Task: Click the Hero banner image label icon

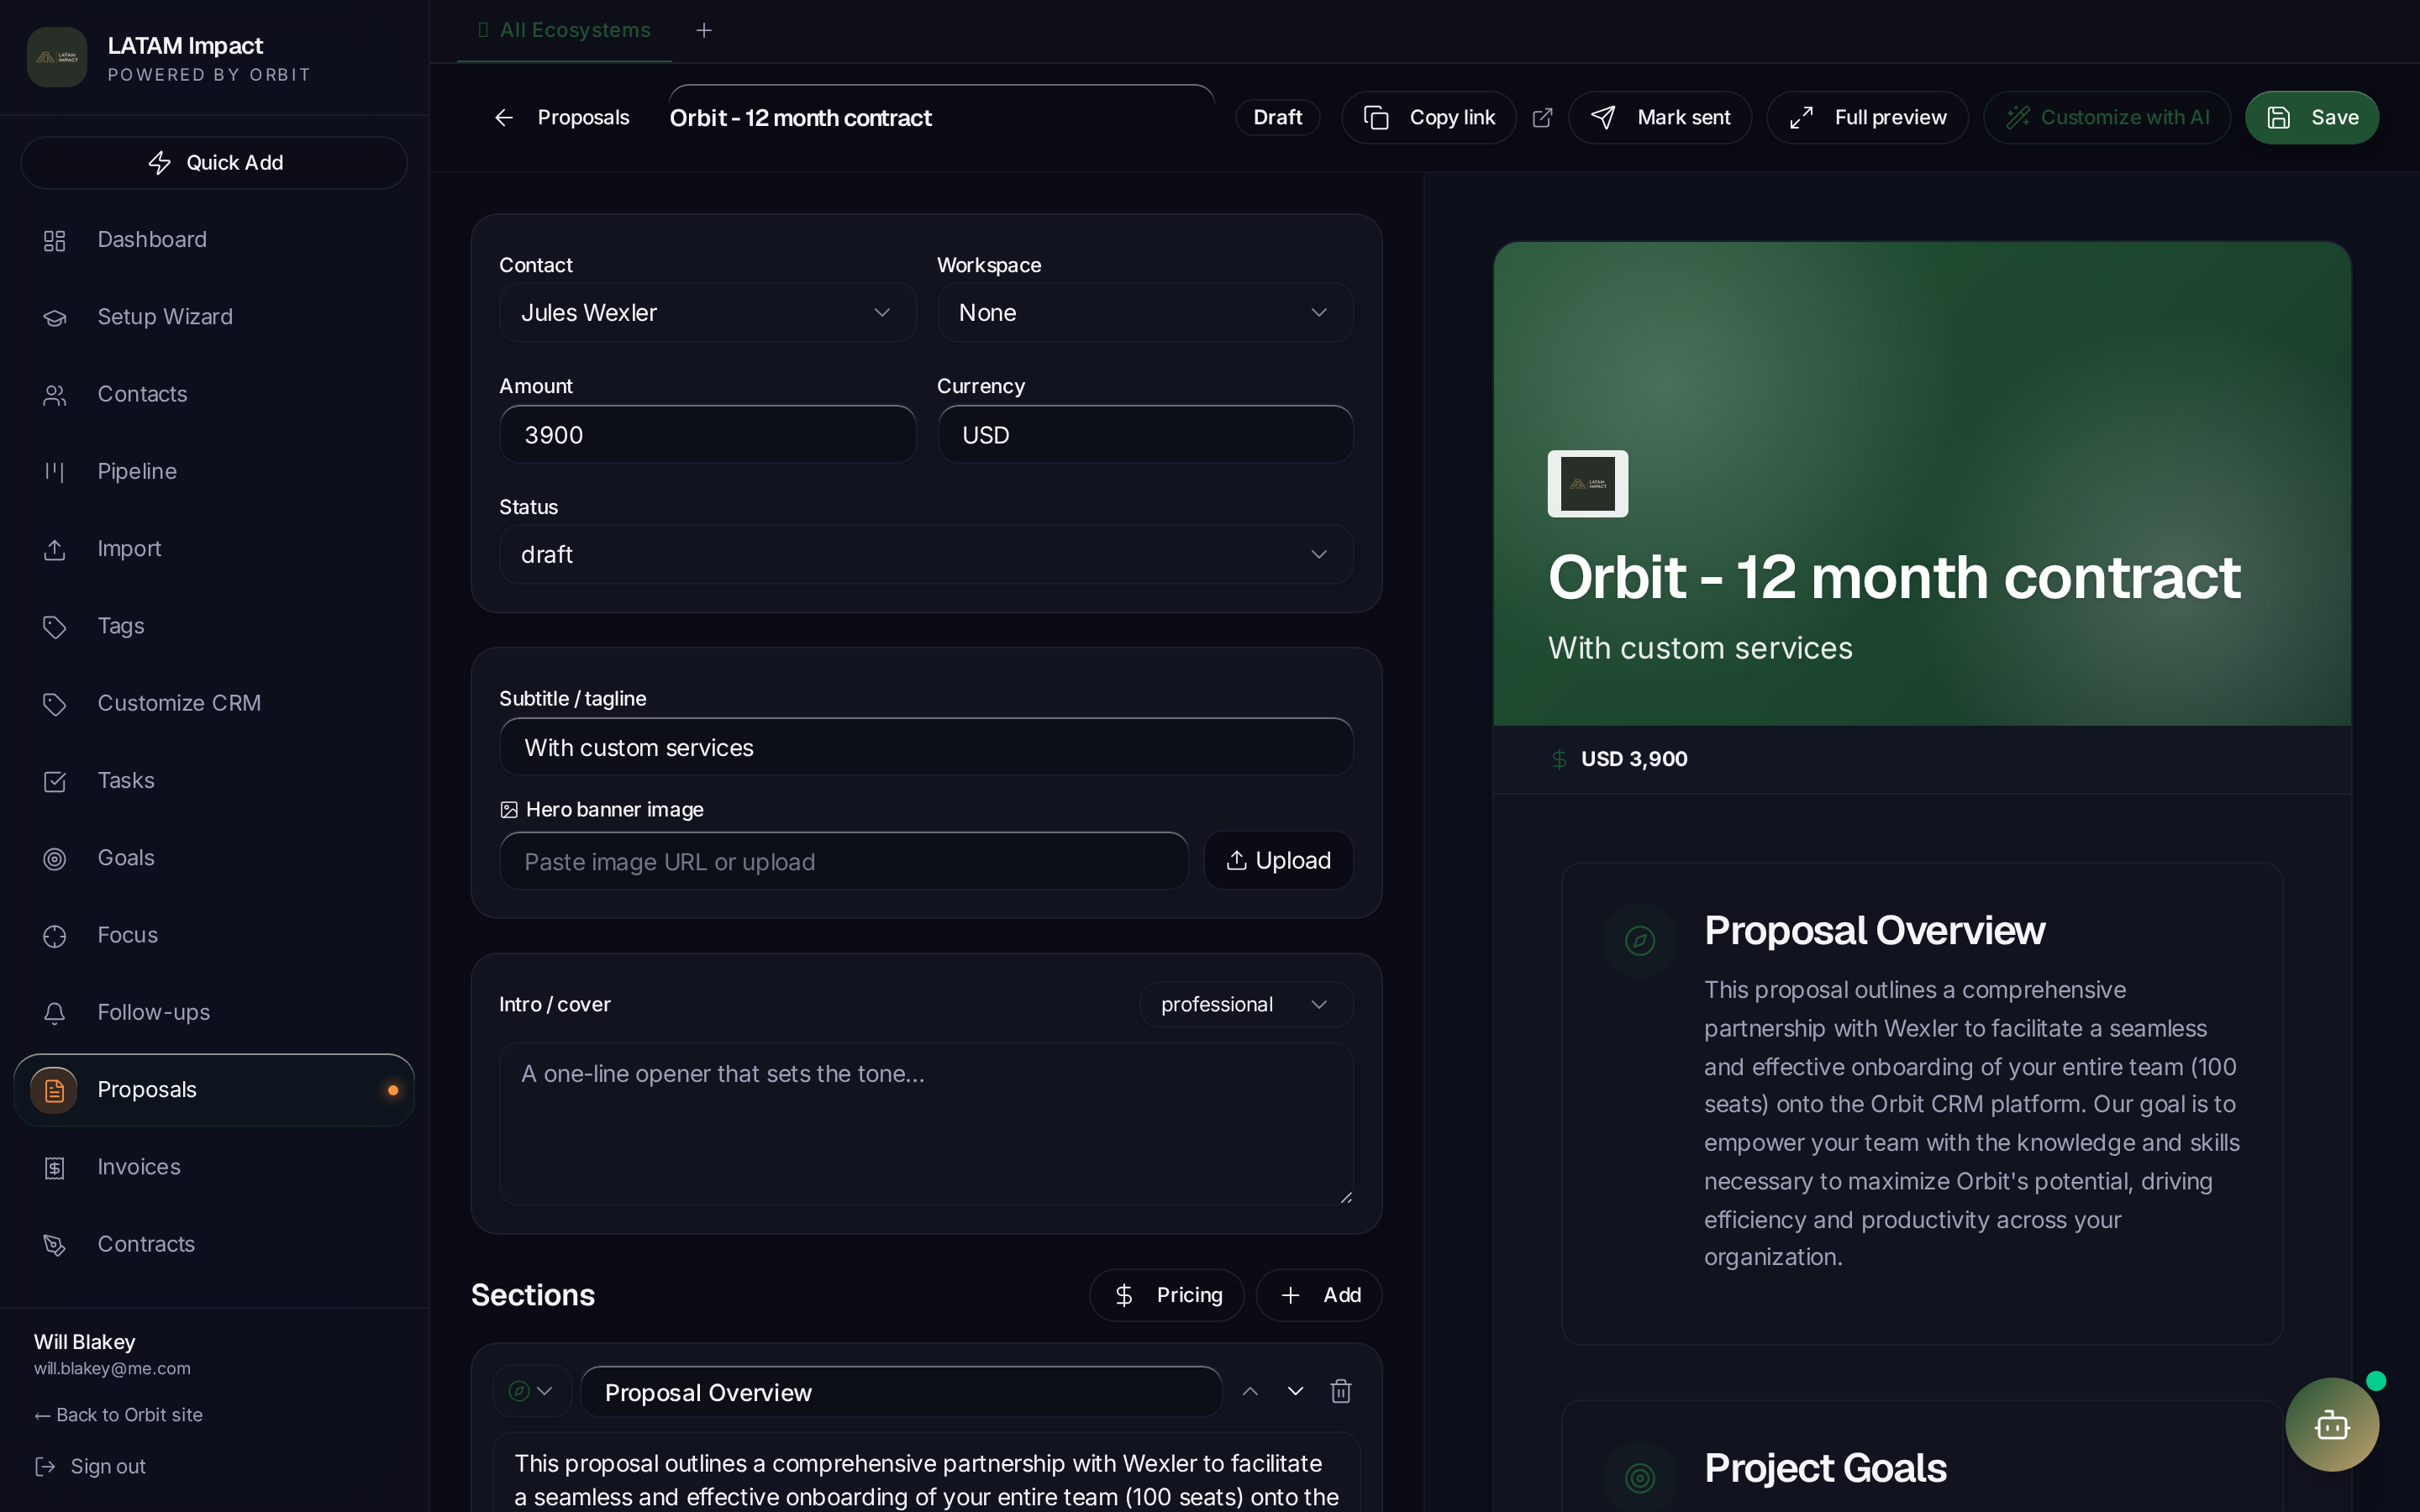Action: (x=509, y=810)
